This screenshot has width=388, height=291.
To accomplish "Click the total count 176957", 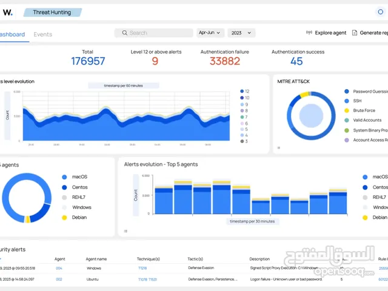I will coord(88,61).
